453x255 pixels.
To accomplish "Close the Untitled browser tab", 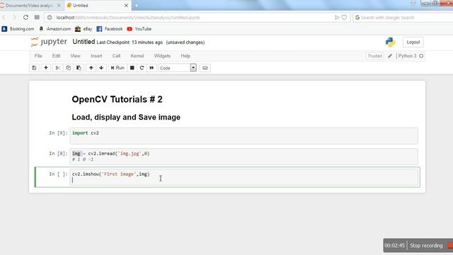I will click(x=126, y=6).
